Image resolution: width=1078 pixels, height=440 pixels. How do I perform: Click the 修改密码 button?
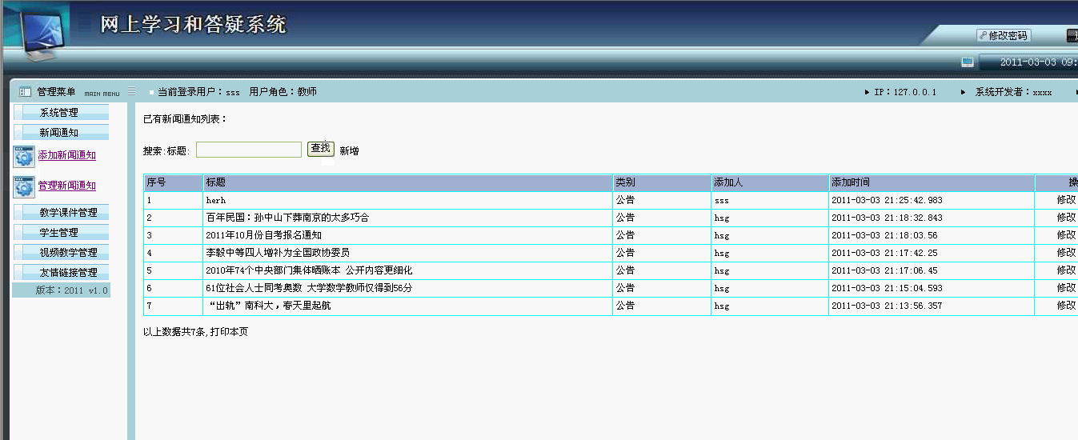[1004, 36]
